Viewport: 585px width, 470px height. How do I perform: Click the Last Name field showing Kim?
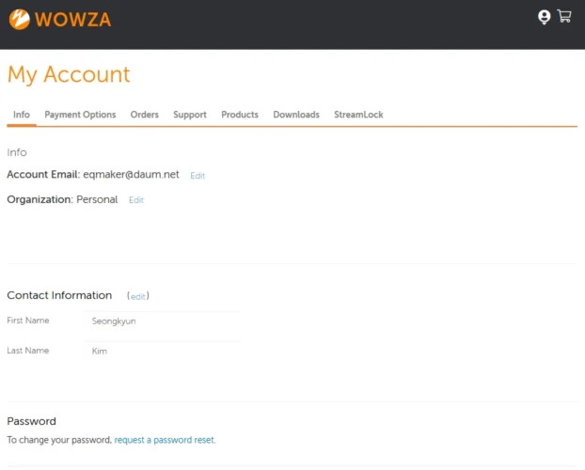pyautogui.click(x=163, y=351)
